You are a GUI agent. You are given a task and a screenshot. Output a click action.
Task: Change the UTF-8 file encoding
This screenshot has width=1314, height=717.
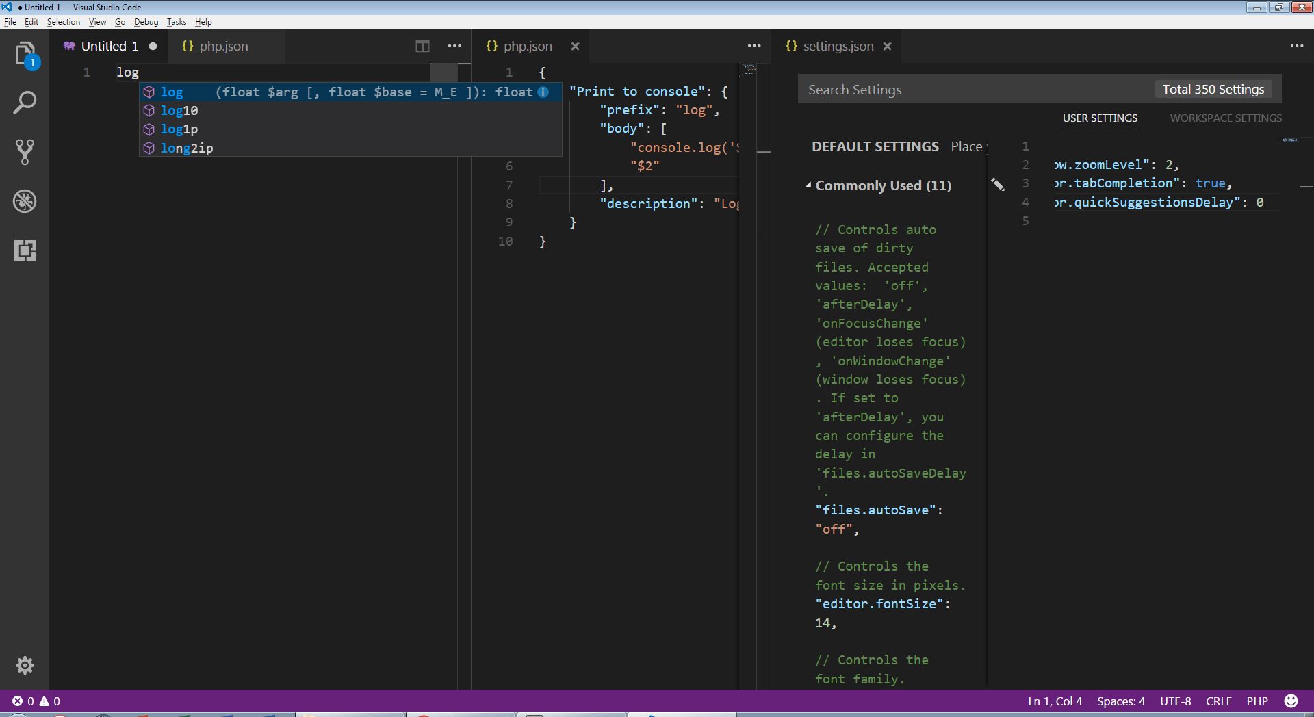(x=1175, y=701)
